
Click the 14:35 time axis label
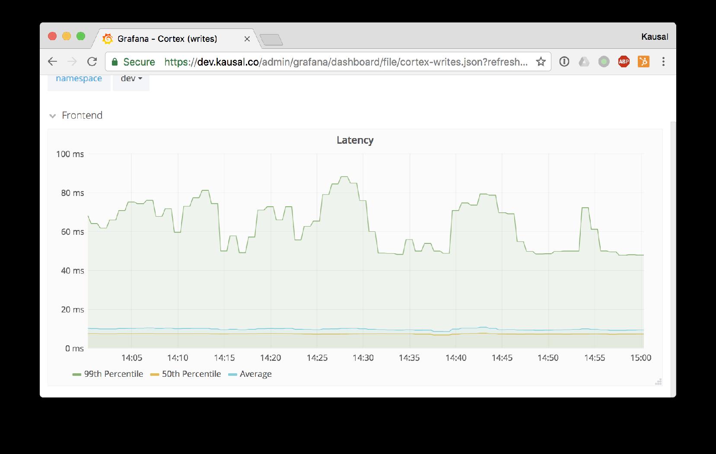pyautogui.click(x=409, y=358)
